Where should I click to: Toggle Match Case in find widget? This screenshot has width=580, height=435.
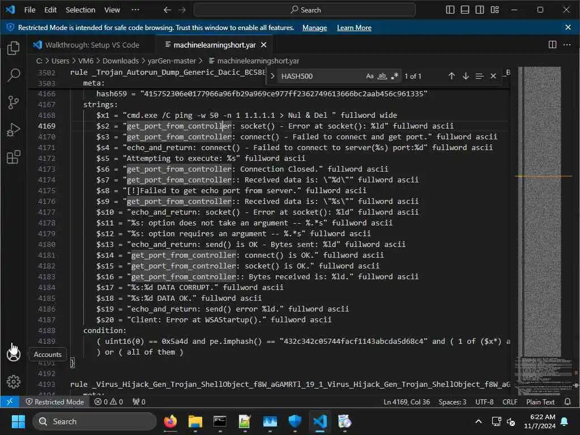click(369, 76)
